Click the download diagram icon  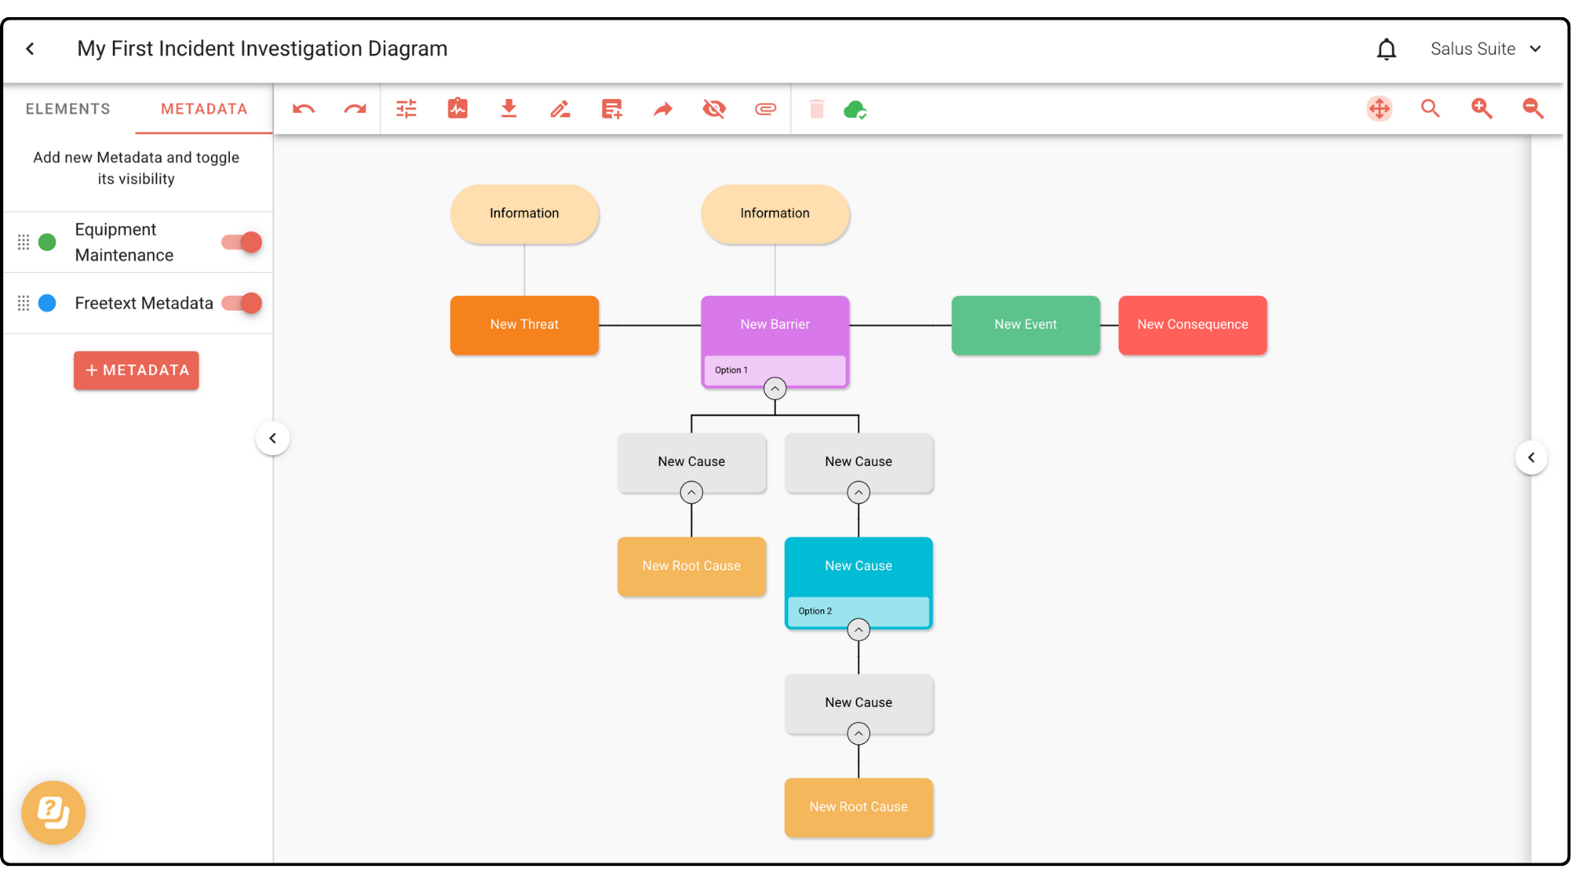pos(509,109)
